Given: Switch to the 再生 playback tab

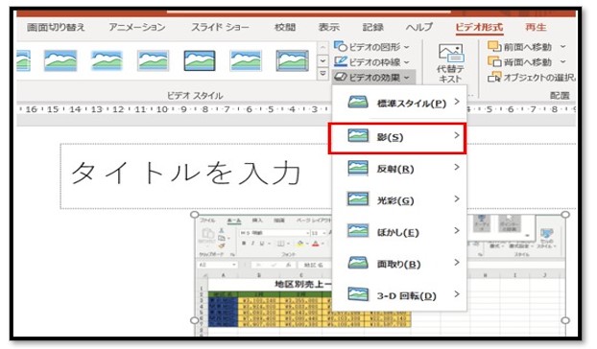Looking at the screenshot, I should (536, 27).
